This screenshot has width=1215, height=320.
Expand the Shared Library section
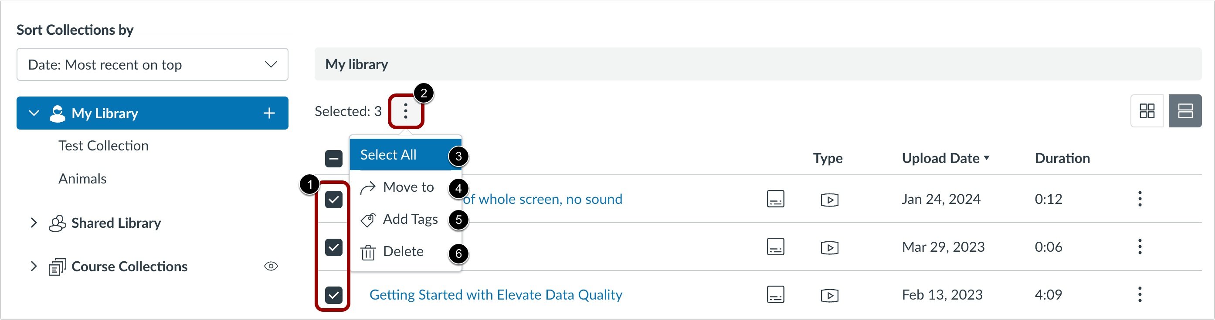click(x=33, y=223)
